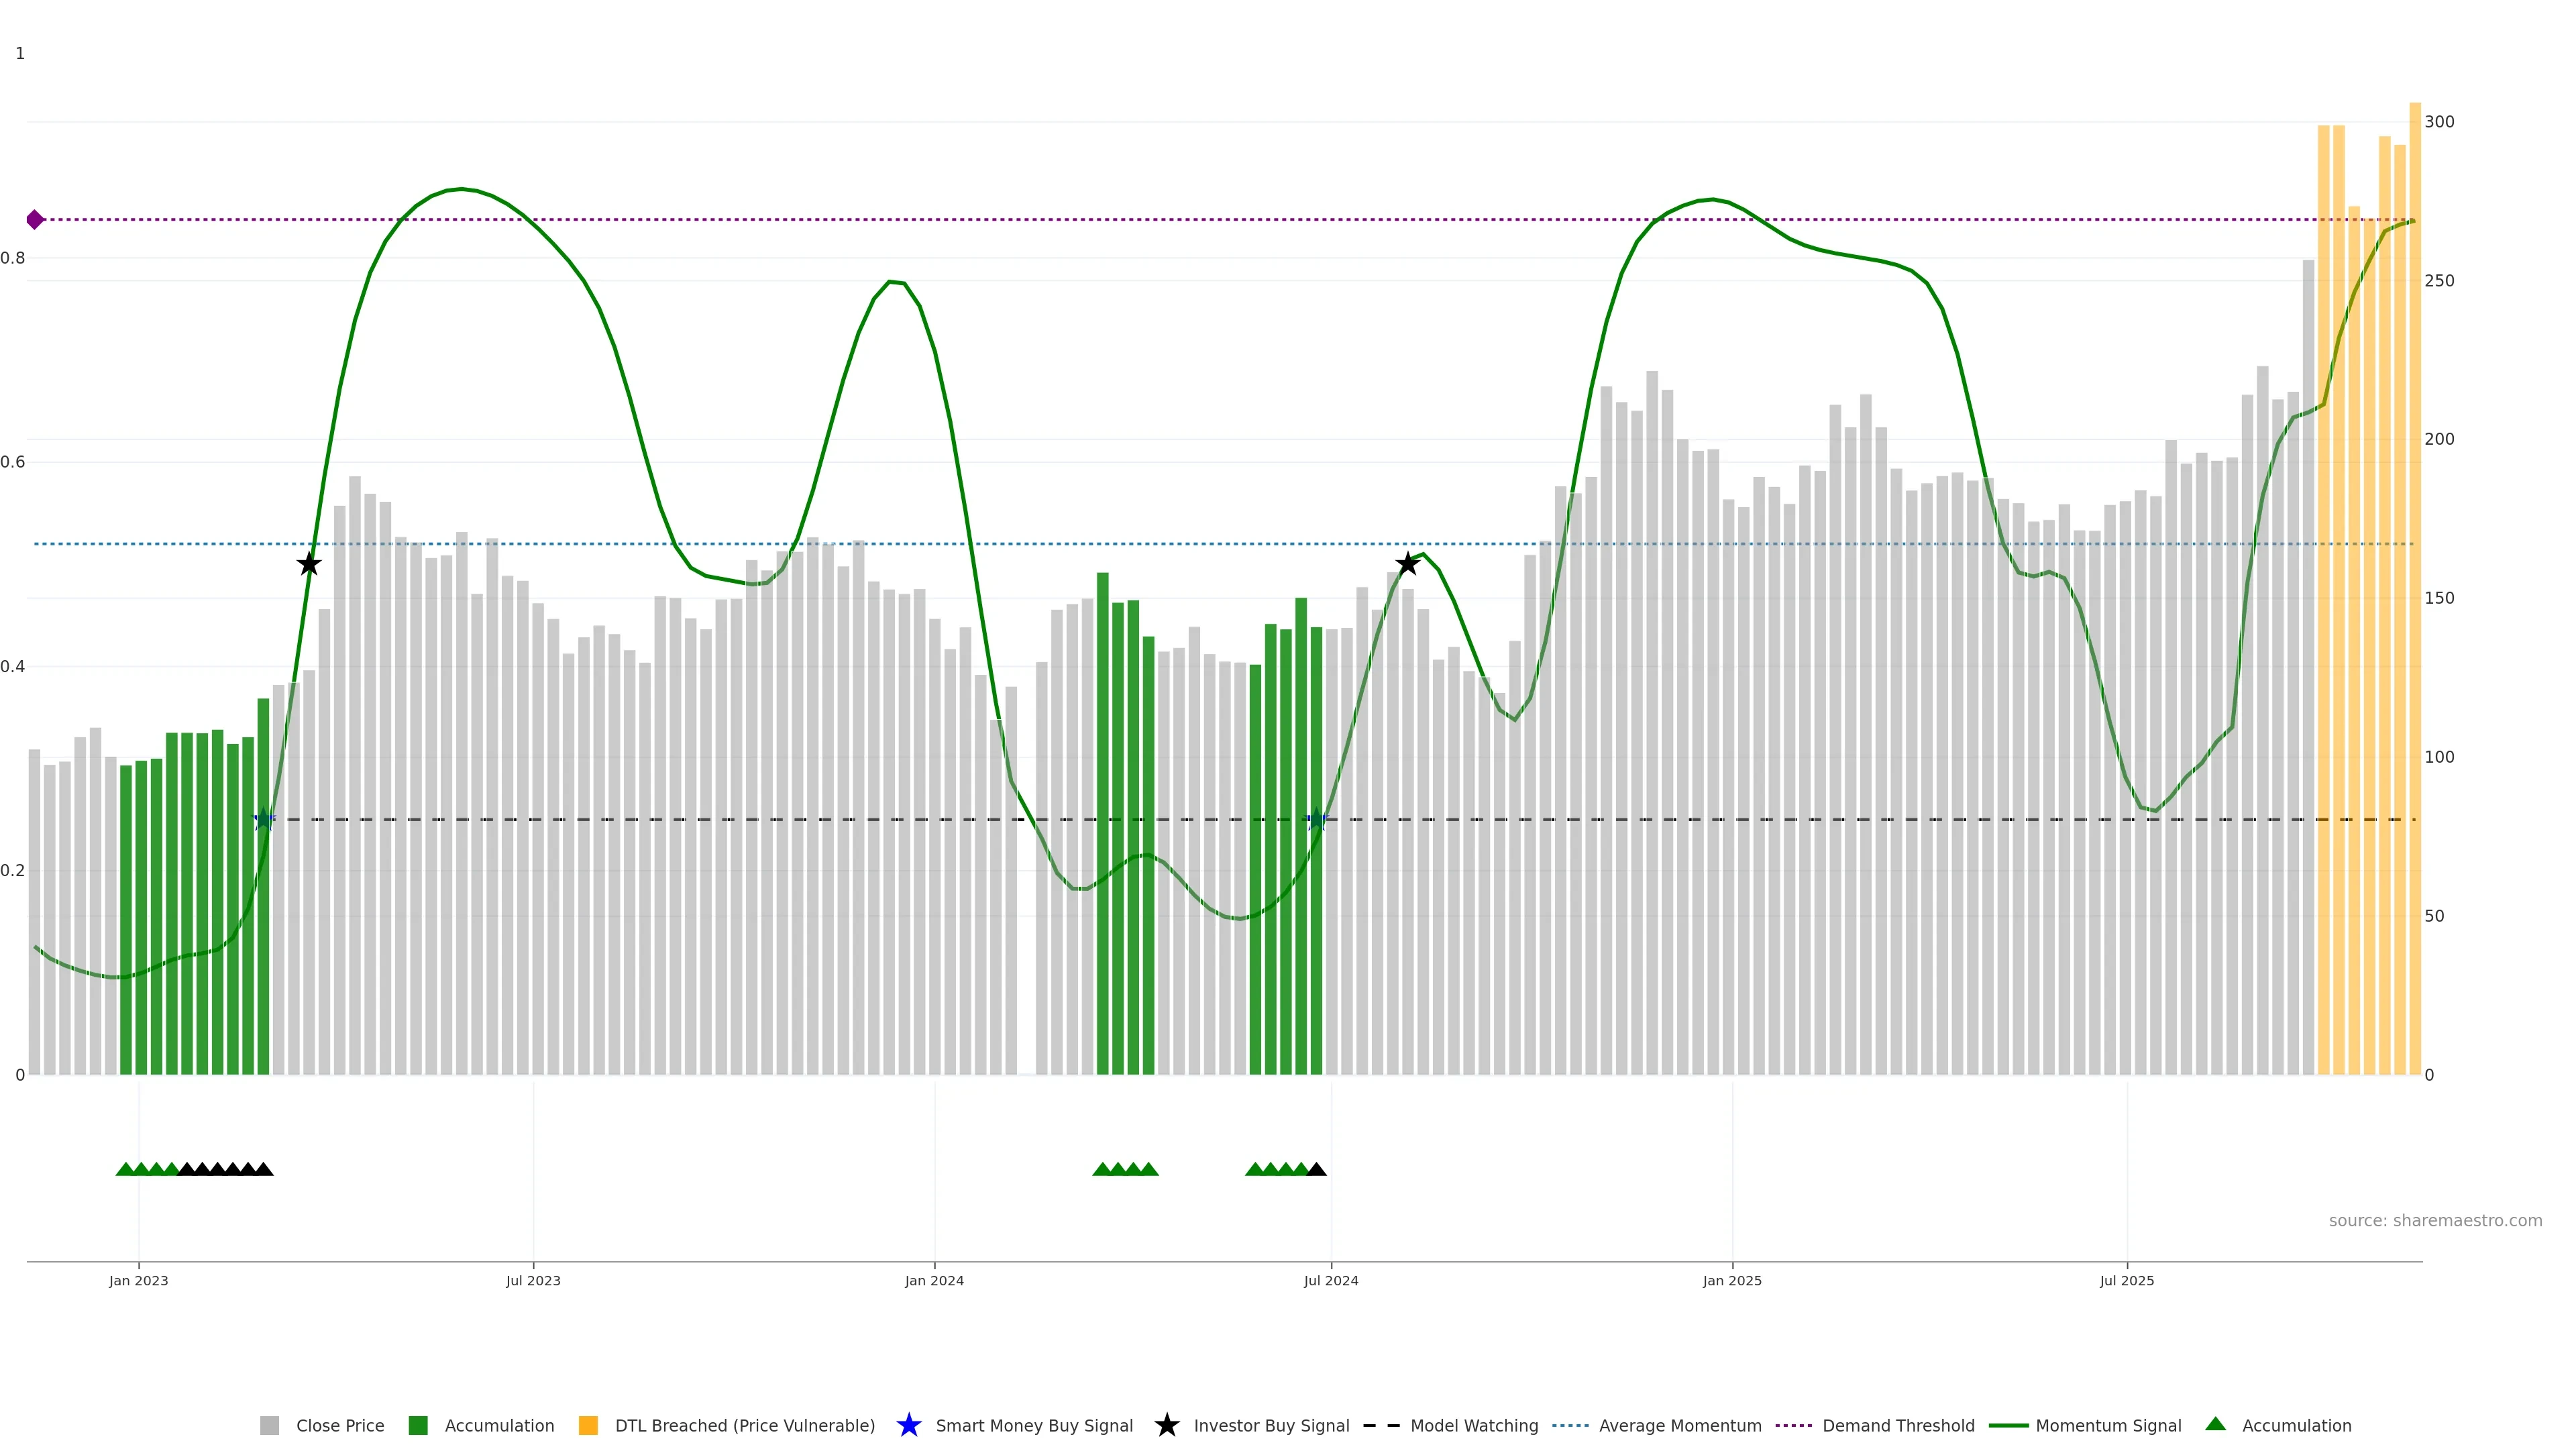Click the Jan 2024 axis label

coord(934,1281)
